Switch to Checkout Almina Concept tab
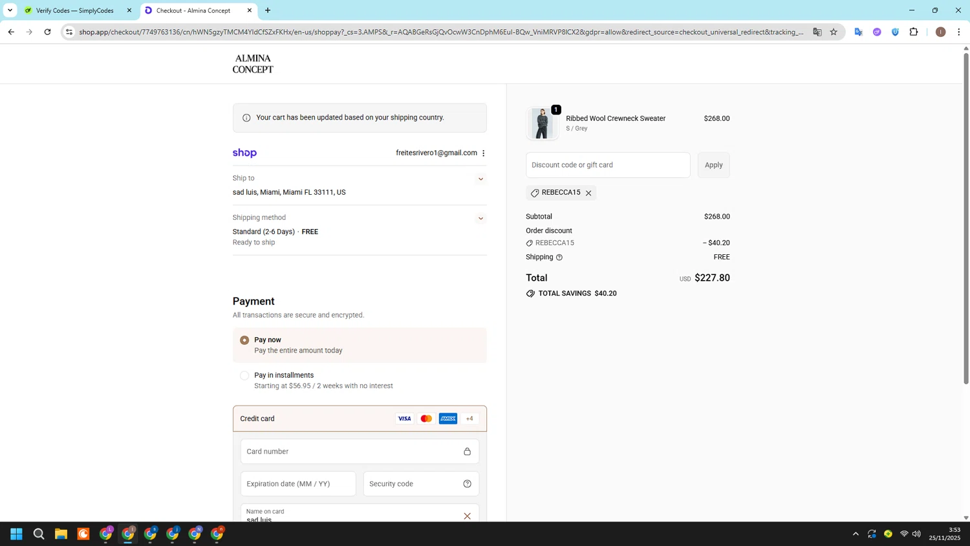 pos(193,10)
